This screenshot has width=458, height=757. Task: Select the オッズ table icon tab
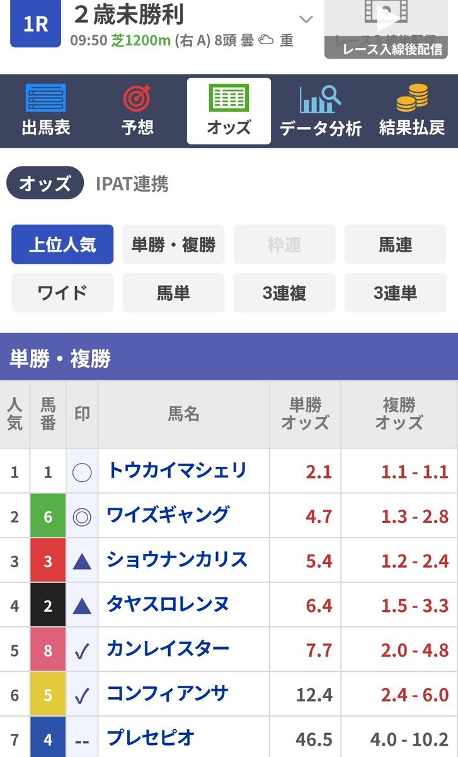tap(229, 98)
